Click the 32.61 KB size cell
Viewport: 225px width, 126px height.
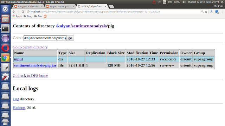76,65
